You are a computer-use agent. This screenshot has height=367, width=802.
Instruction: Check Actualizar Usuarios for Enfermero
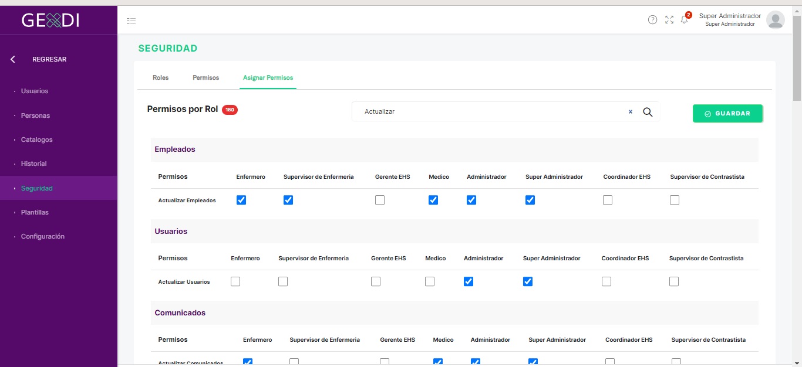pos(235,281)
